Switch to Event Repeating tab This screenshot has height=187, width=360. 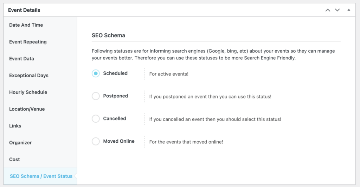(28, 42)
